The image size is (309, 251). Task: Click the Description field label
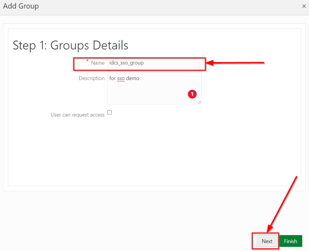point(91,78)
